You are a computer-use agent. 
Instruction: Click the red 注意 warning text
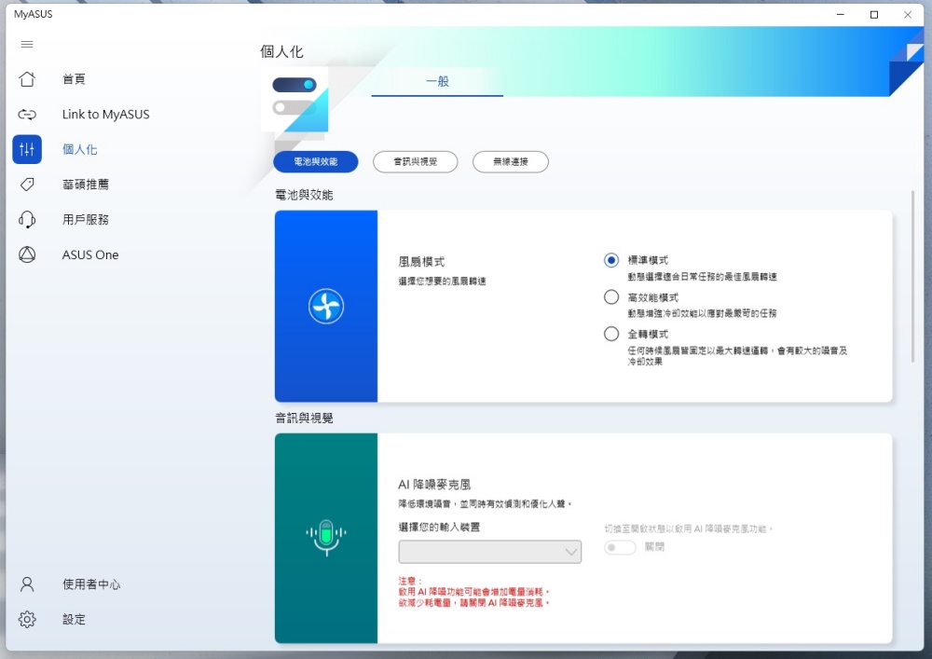coord(473,592)
